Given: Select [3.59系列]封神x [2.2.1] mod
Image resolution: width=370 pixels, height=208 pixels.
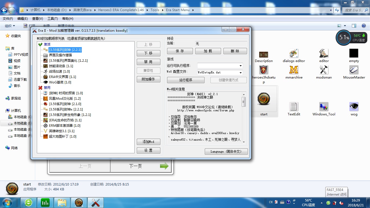Looking at the screenshot, I should (x=66, y=109).
